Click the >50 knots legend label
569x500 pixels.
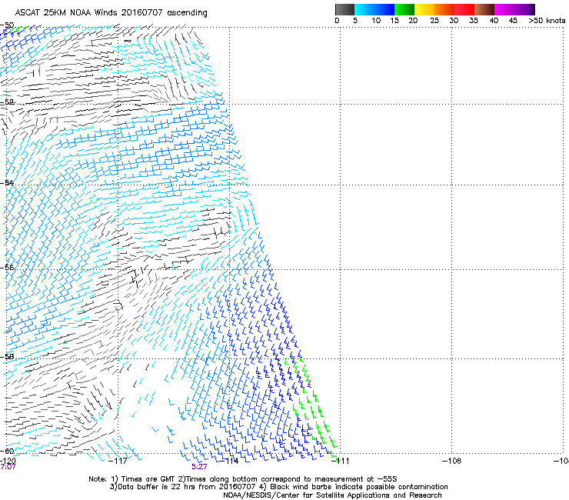click(547, 20)
